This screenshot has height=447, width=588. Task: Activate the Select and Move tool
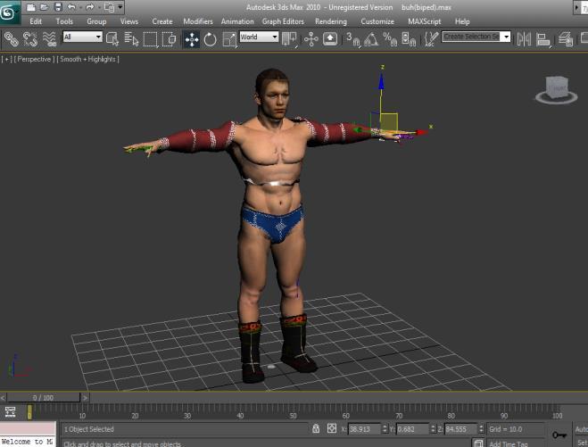192,39
